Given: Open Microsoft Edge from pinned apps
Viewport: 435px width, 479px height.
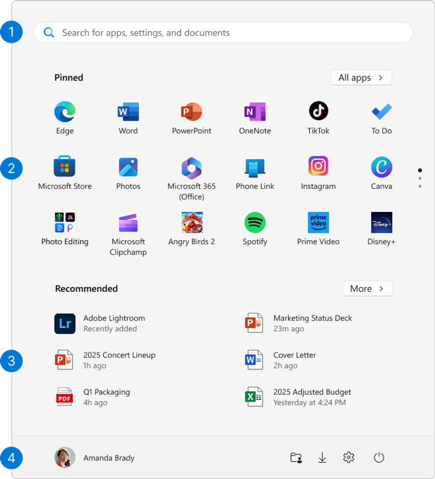Looking at the screenshot, I should [64, 111].
